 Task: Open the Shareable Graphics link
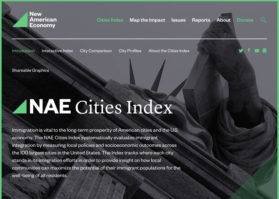[30, 70]
